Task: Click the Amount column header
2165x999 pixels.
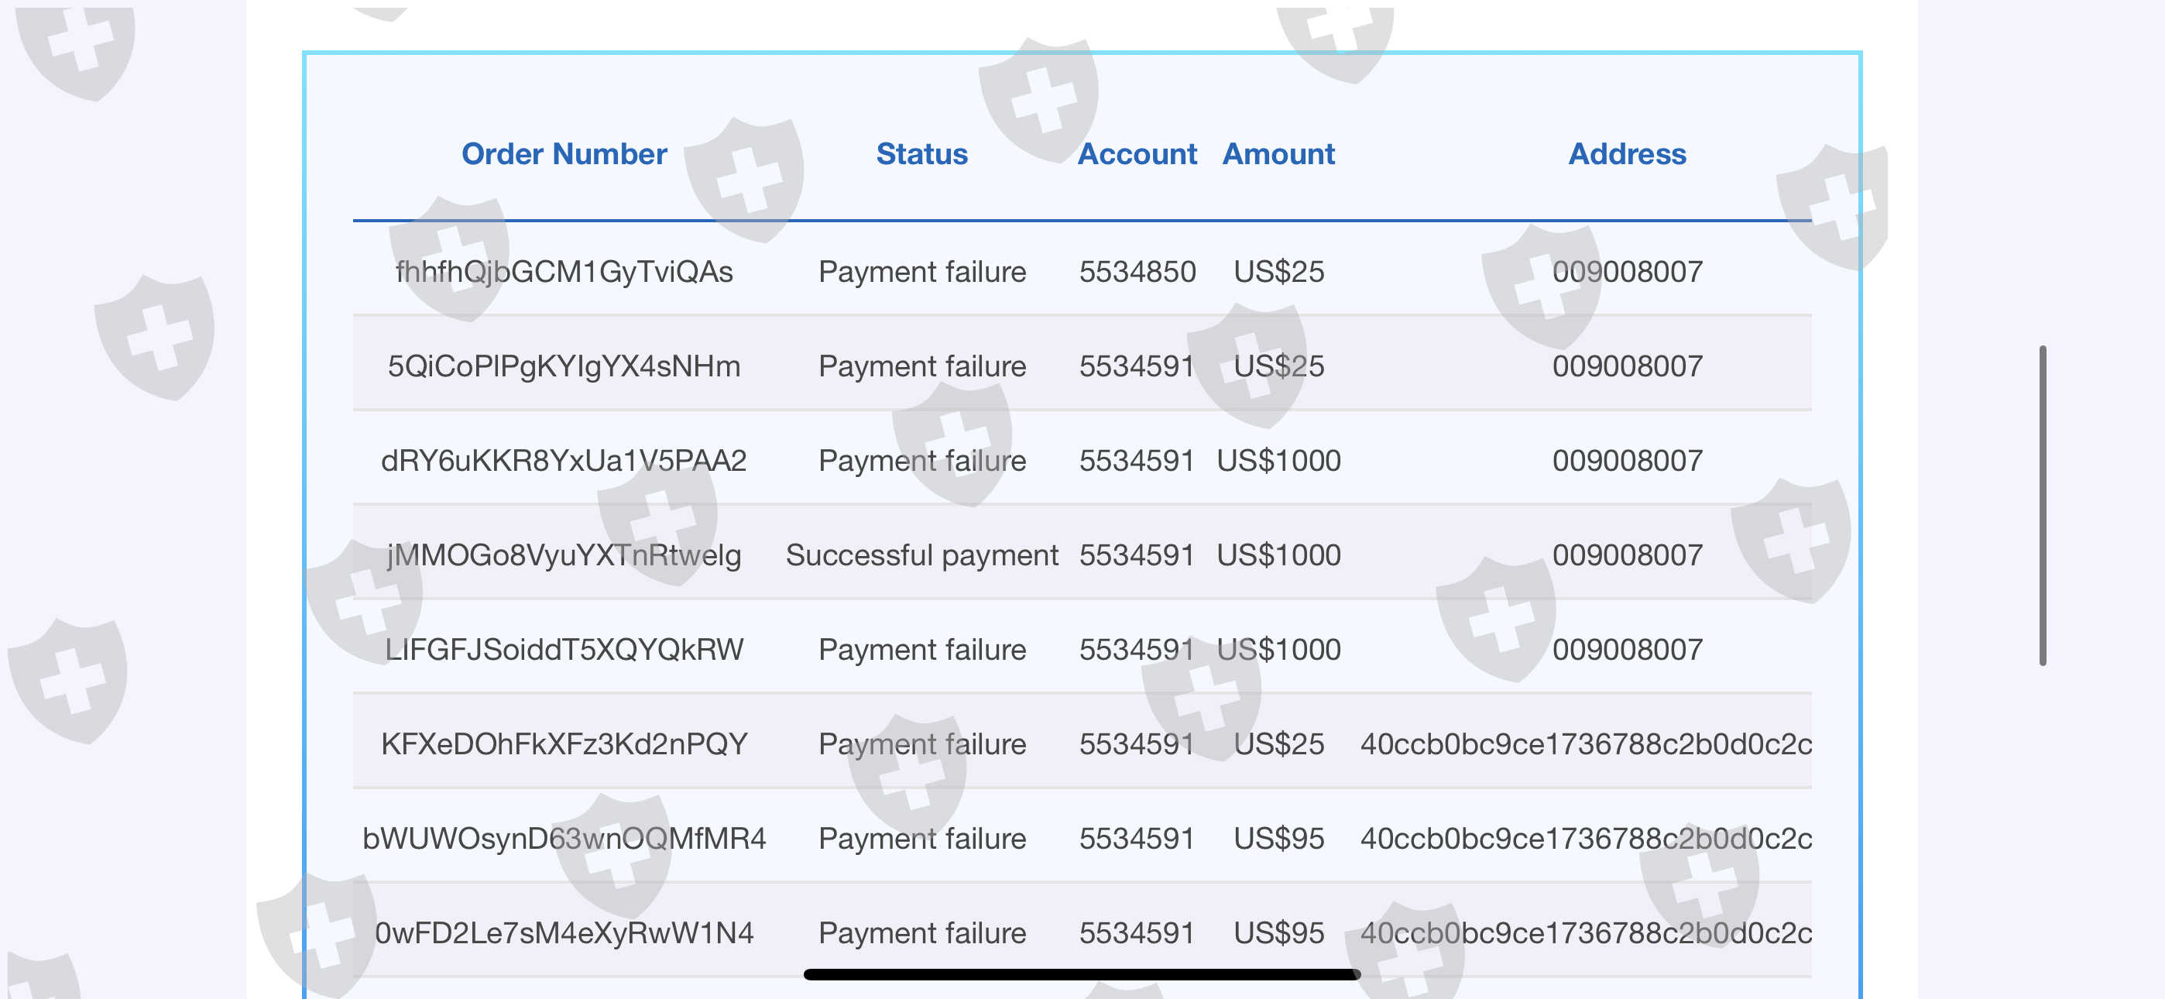Action: tap(1278, 154)
